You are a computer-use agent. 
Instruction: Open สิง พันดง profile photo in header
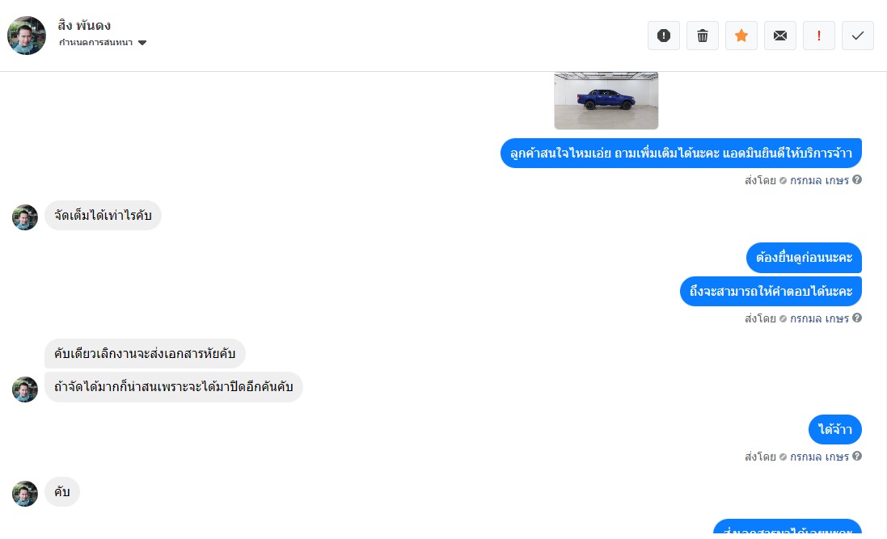click(27, 36)
